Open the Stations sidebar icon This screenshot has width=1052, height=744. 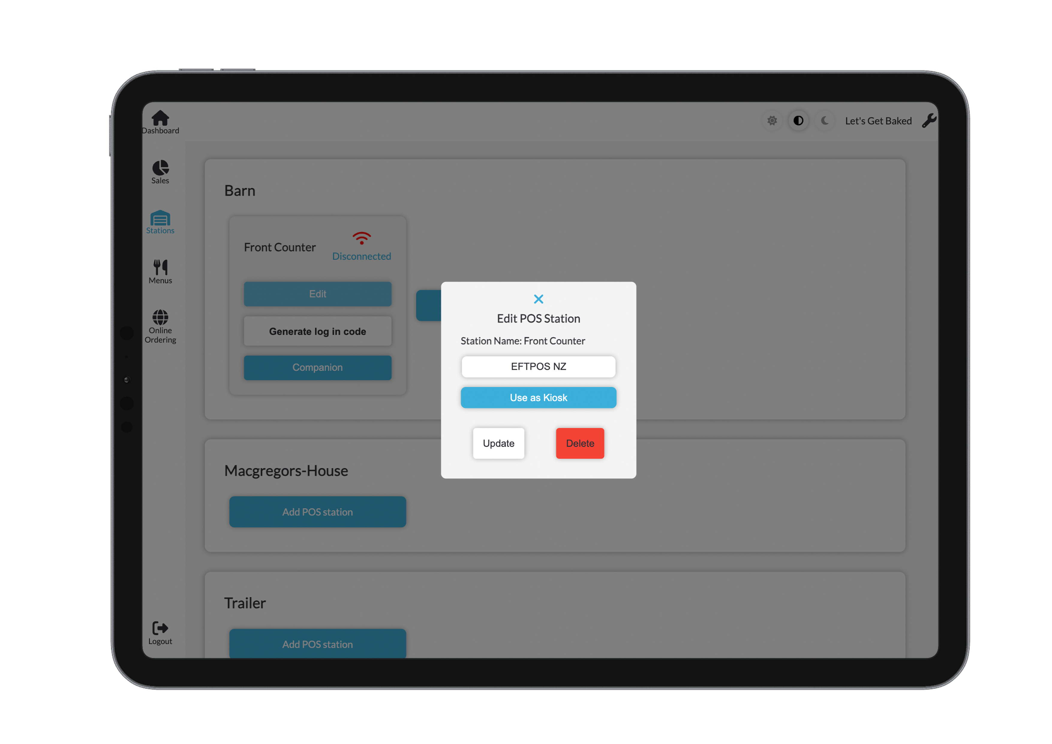pos(160,219)
